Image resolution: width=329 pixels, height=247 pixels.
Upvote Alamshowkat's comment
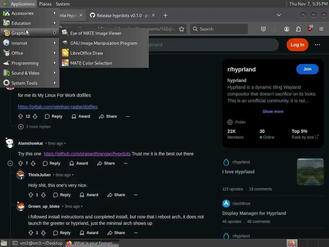point(21,163)
